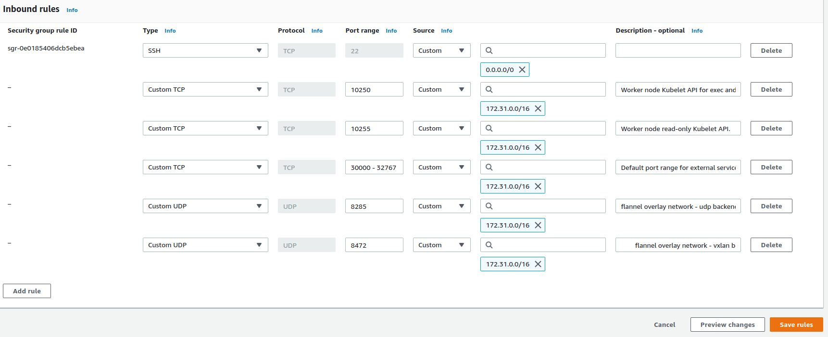
Task: Open Info link next to Type column
Action: click(x=170, y=31)
